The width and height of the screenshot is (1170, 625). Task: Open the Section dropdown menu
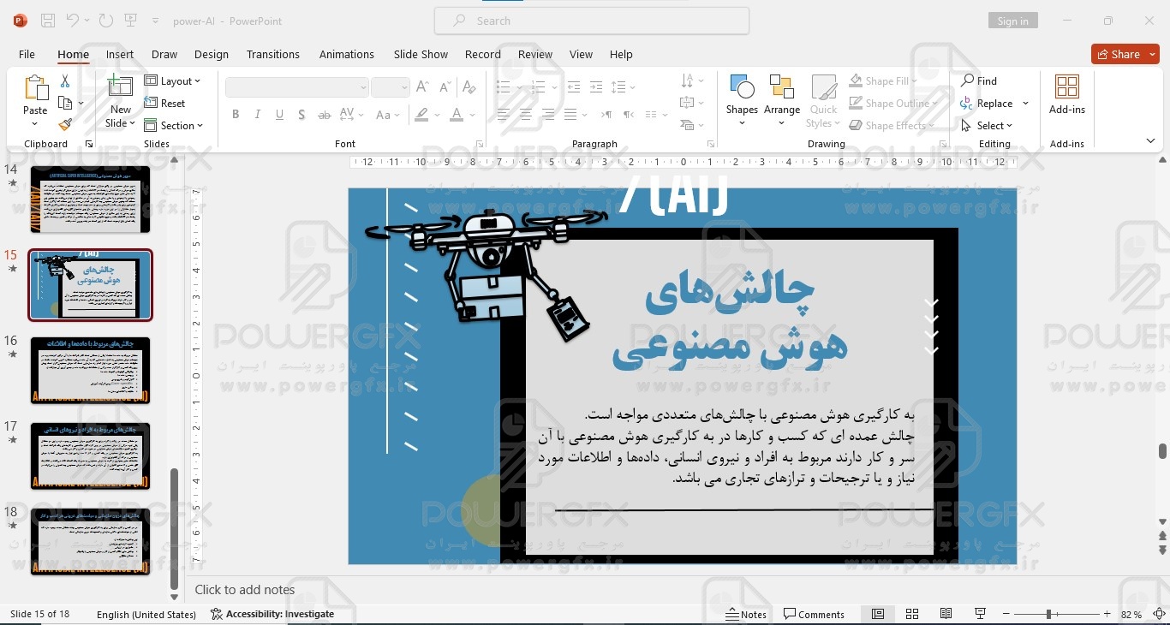click(174, 126)
